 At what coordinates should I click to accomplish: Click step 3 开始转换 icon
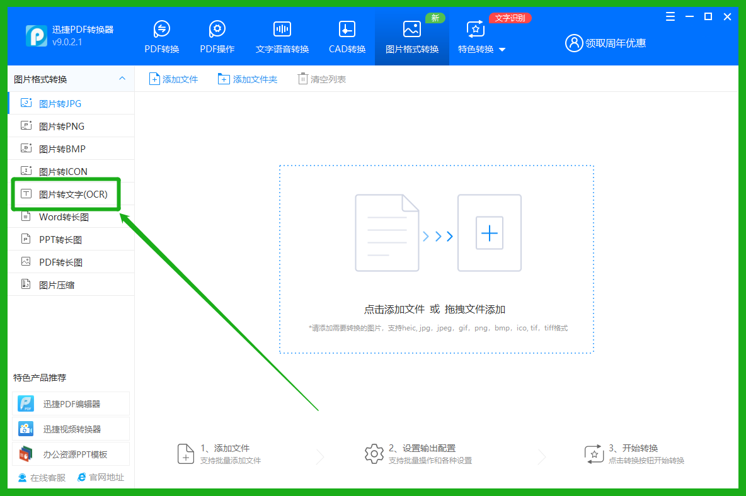(x=594, y=454)
